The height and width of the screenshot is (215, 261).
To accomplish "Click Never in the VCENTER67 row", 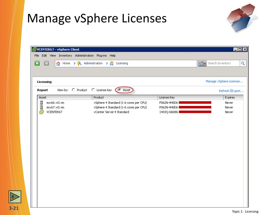I will point(229,112).
